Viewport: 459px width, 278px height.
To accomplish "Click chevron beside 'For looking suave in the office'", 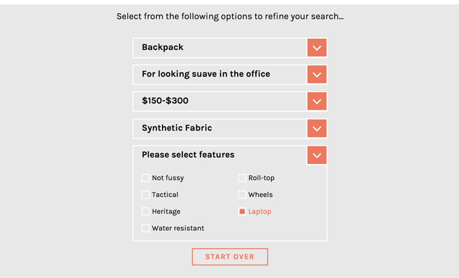I will tap(316, 74).
